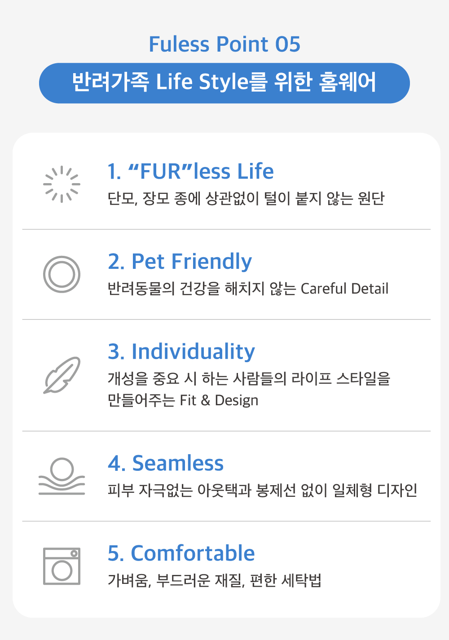
Task: Click the double-circle Pet Friendly icon
Action: (62, 274)
